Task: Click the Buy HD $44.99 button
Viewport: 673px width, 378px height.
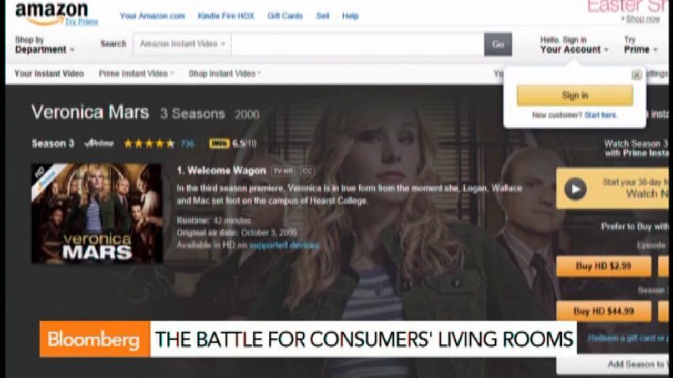Action: (604, 311)
